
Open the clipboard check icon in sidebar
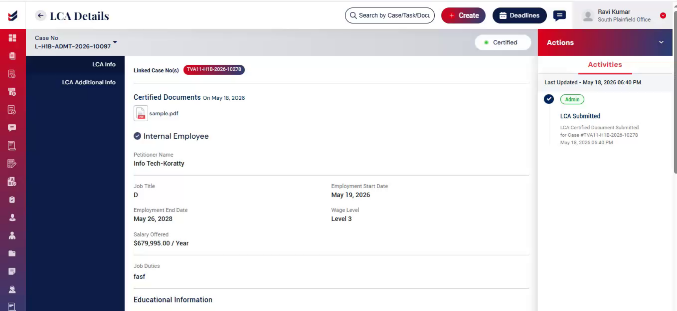tap(12, 200)
